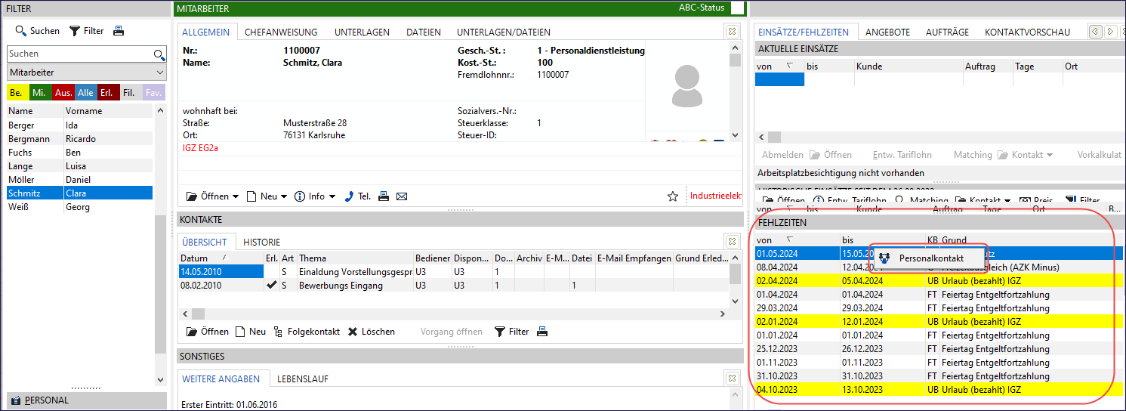Viewport: 1126px width, 411px height.
Task: Toggle the Be. status filter
Action: tap(17, 93)
